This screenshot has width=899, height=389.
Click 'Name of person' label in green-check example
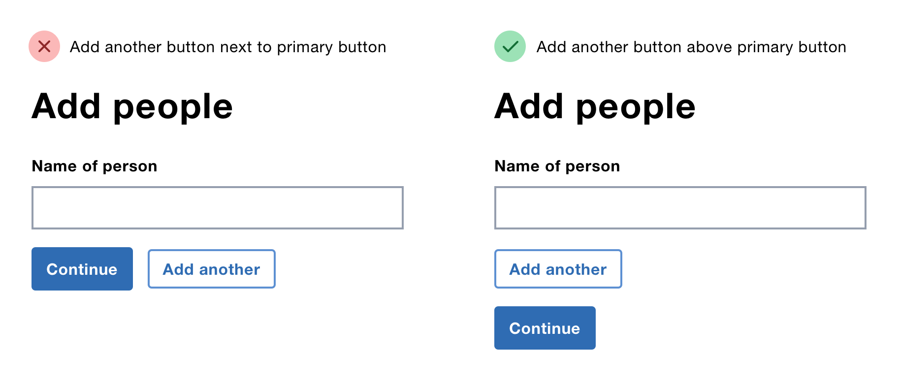[557, 166]
